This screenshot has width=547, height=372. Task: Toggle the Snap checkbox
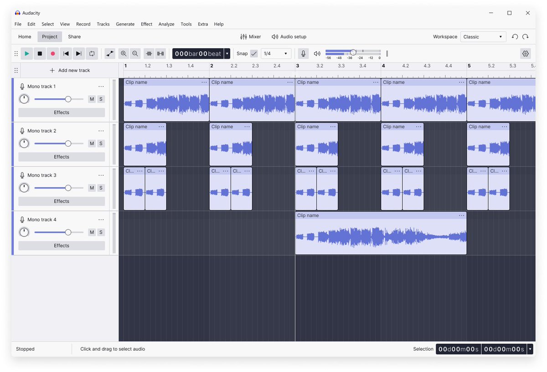pos(254,54)
